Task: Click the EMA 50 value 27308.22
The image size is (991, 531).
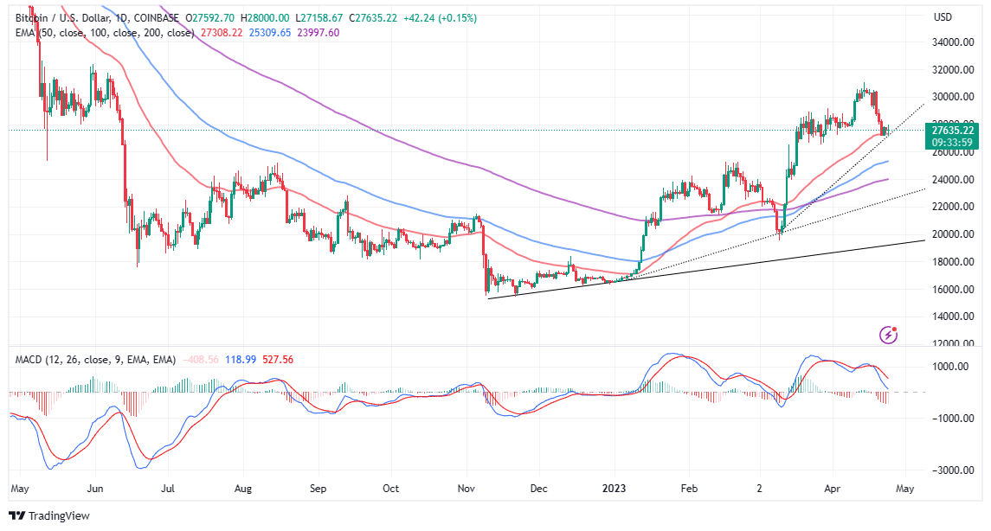Action: tap(222, 33)
